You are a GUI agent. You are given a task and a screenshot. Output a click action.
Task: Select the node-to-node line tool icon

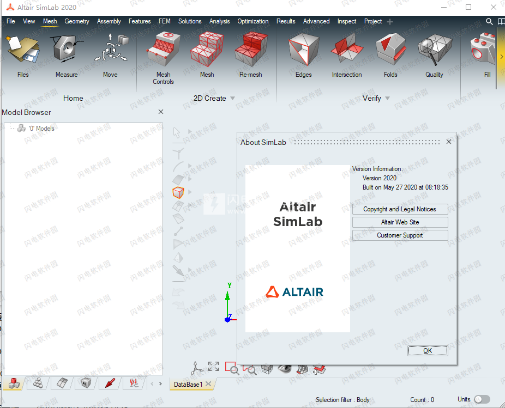coord(178,231)
